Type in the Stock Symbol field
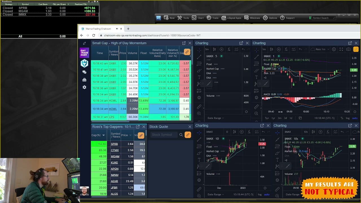Image resolution: width=361 pixels, height=203 pixels. pyautogui.click(x=164, y=135)
